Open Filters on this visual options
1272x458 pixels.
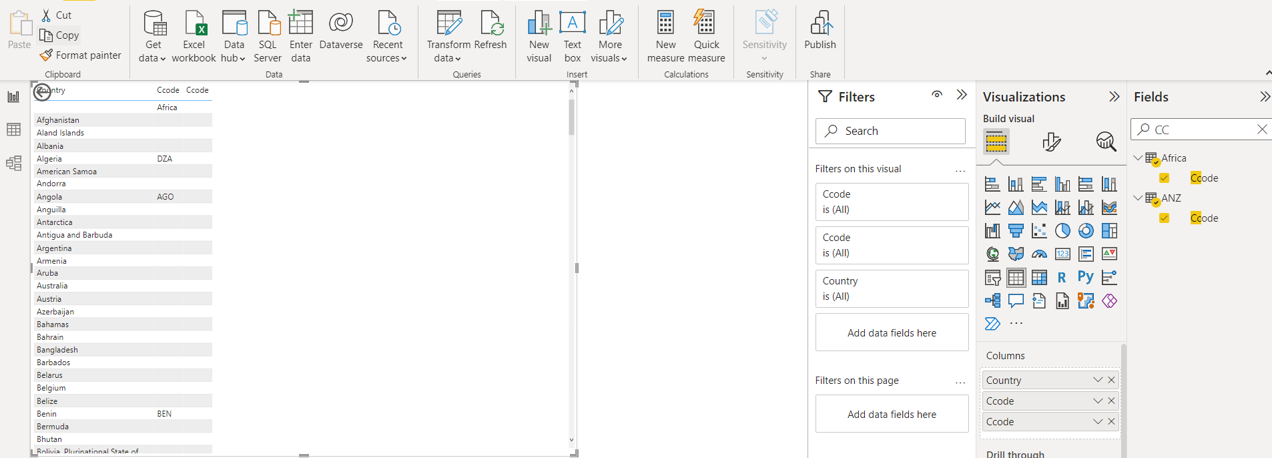960,170
